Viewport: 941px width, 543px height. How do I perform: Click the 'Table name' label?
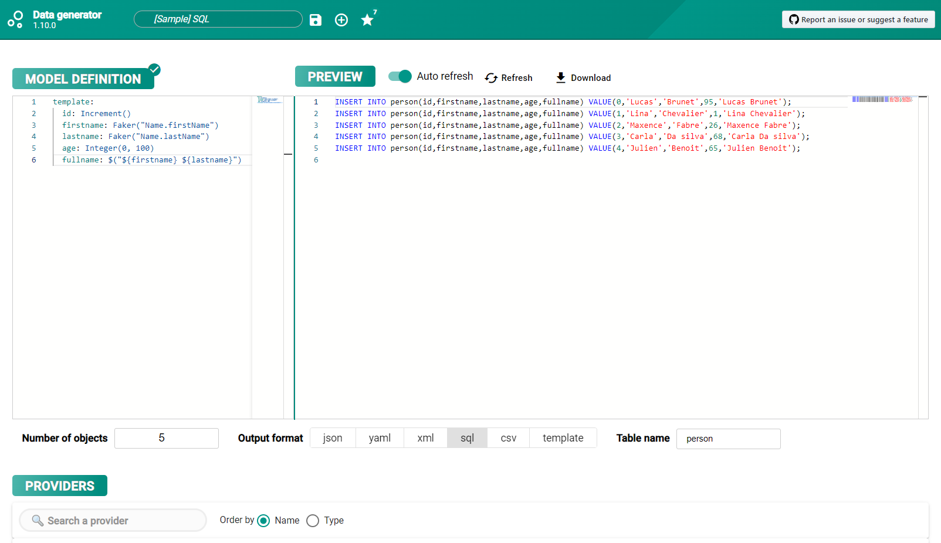643,438
